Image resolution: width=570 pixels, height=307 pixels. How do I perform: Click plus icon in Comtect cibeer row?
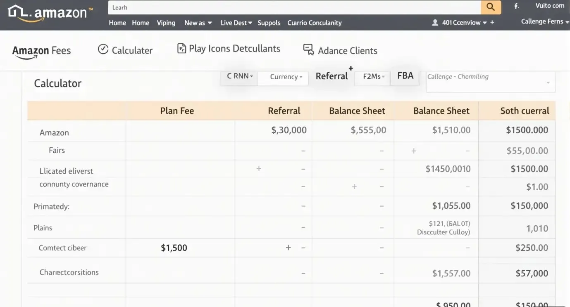point(288,248)
